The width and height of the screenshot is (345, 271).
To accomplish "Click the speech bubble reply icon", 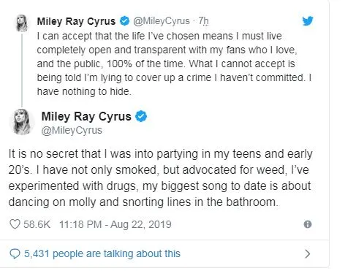I will 15,254.
